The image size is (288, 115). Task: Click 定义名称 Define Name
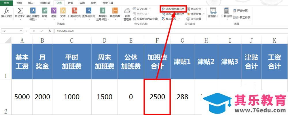tap(140, 9)
